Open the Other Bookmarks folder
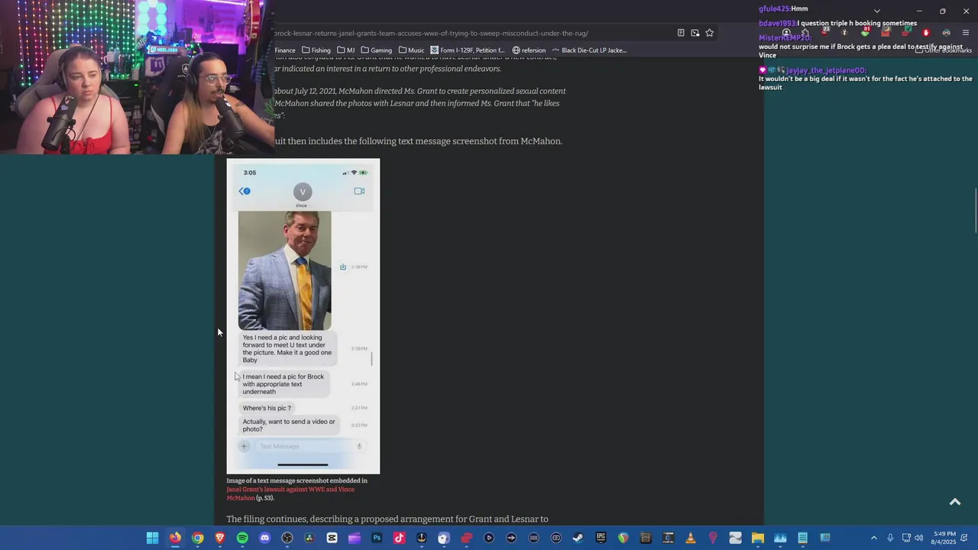Image resolution: width=978 pixels, height=550 pixels. pyautogui.click(x=944, y=50)
